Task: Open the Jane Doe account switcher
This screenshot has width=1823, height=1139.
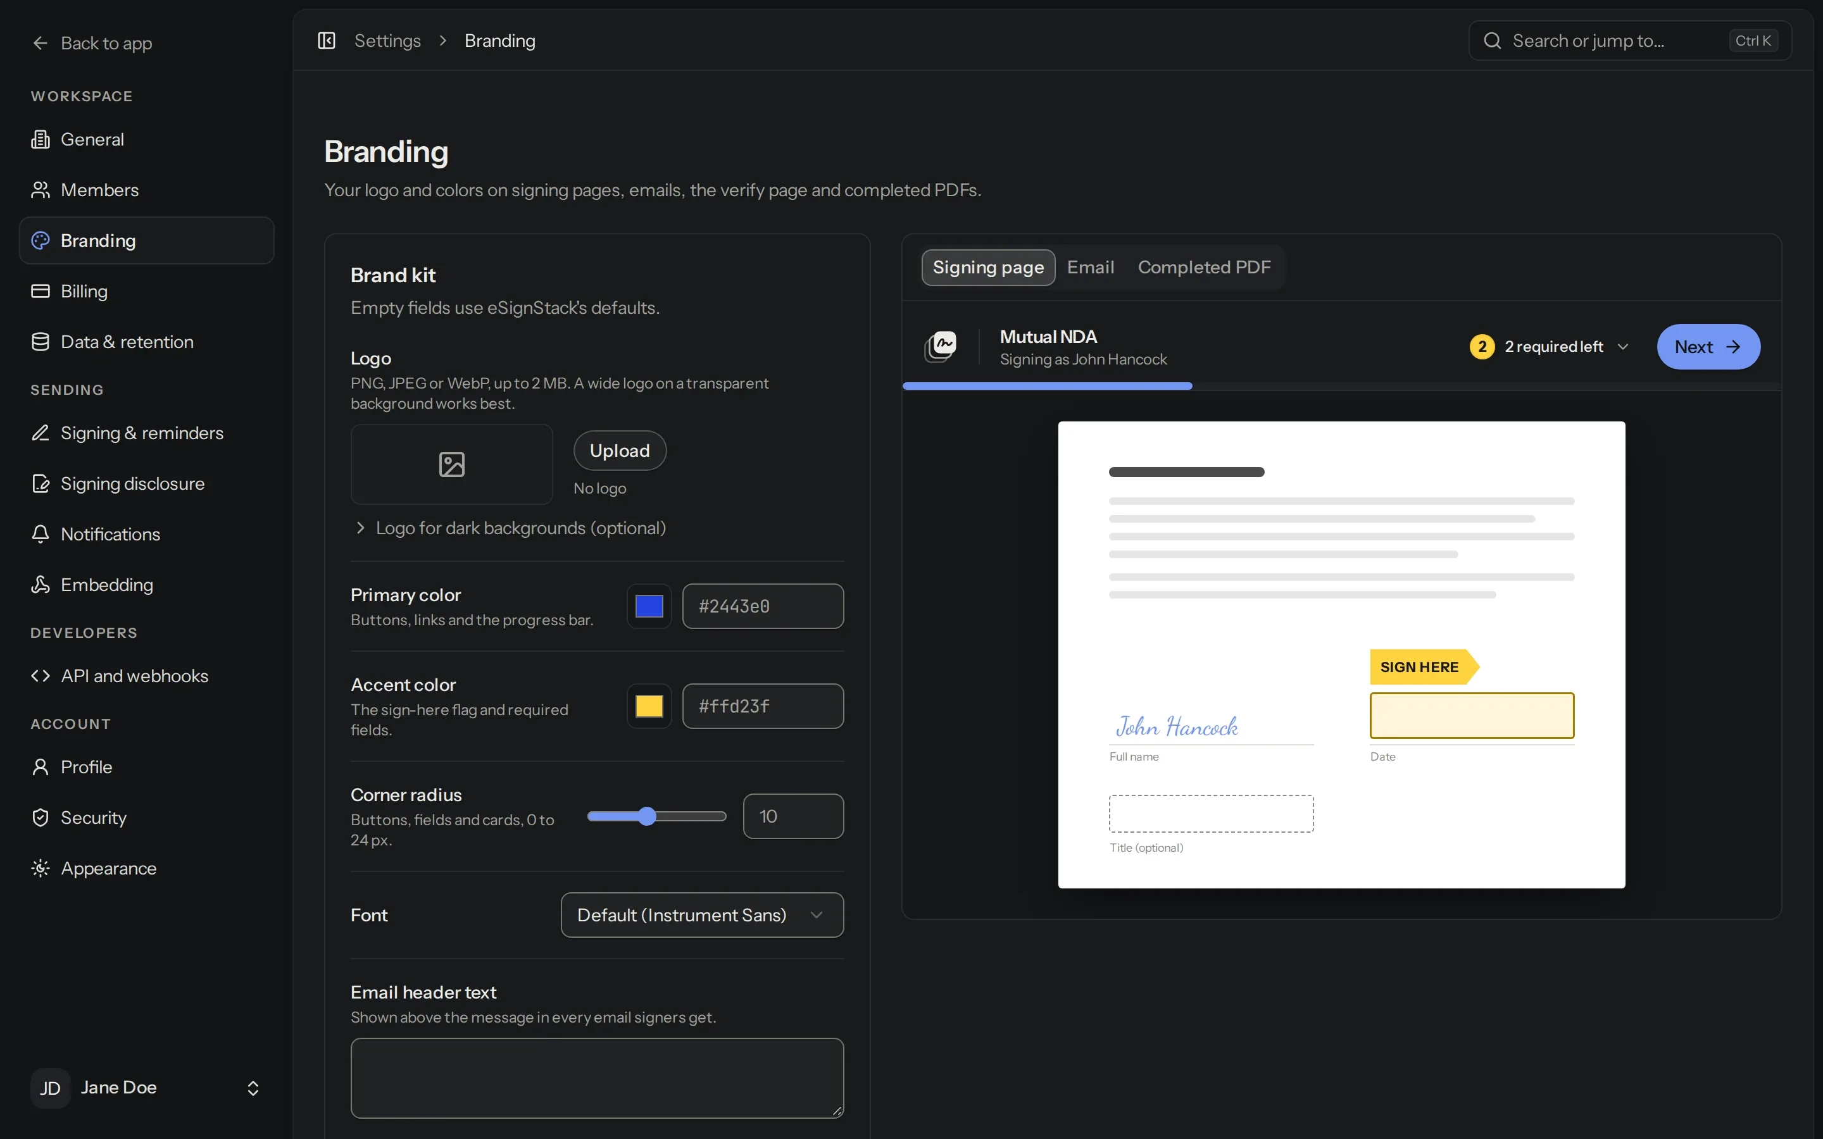Action: (146, 1088)
